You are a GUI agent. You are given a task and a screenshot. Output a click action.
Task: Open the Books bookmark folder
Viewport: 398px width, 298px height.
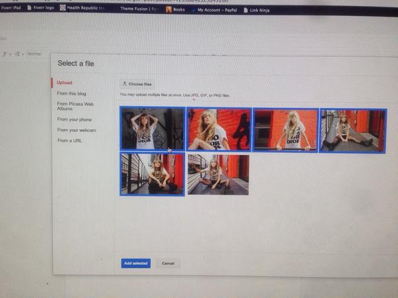[x=175, y=9]
